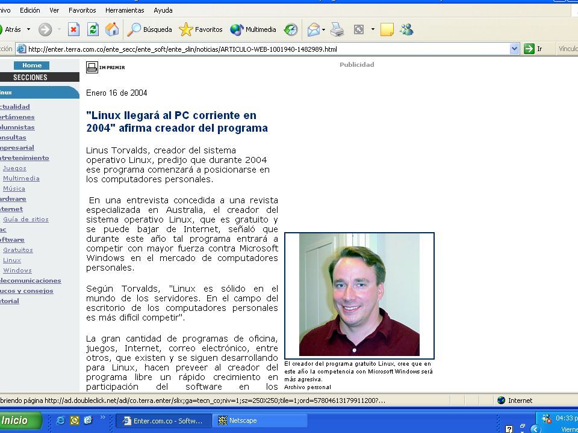This screenshot has height=433, width=578.
Task: Click the Linux link under Software
Action: (x=12, y=260)
